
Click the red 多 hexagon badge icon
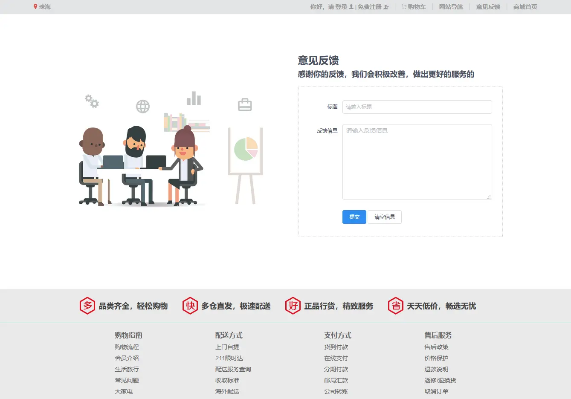tap(87, 305)
